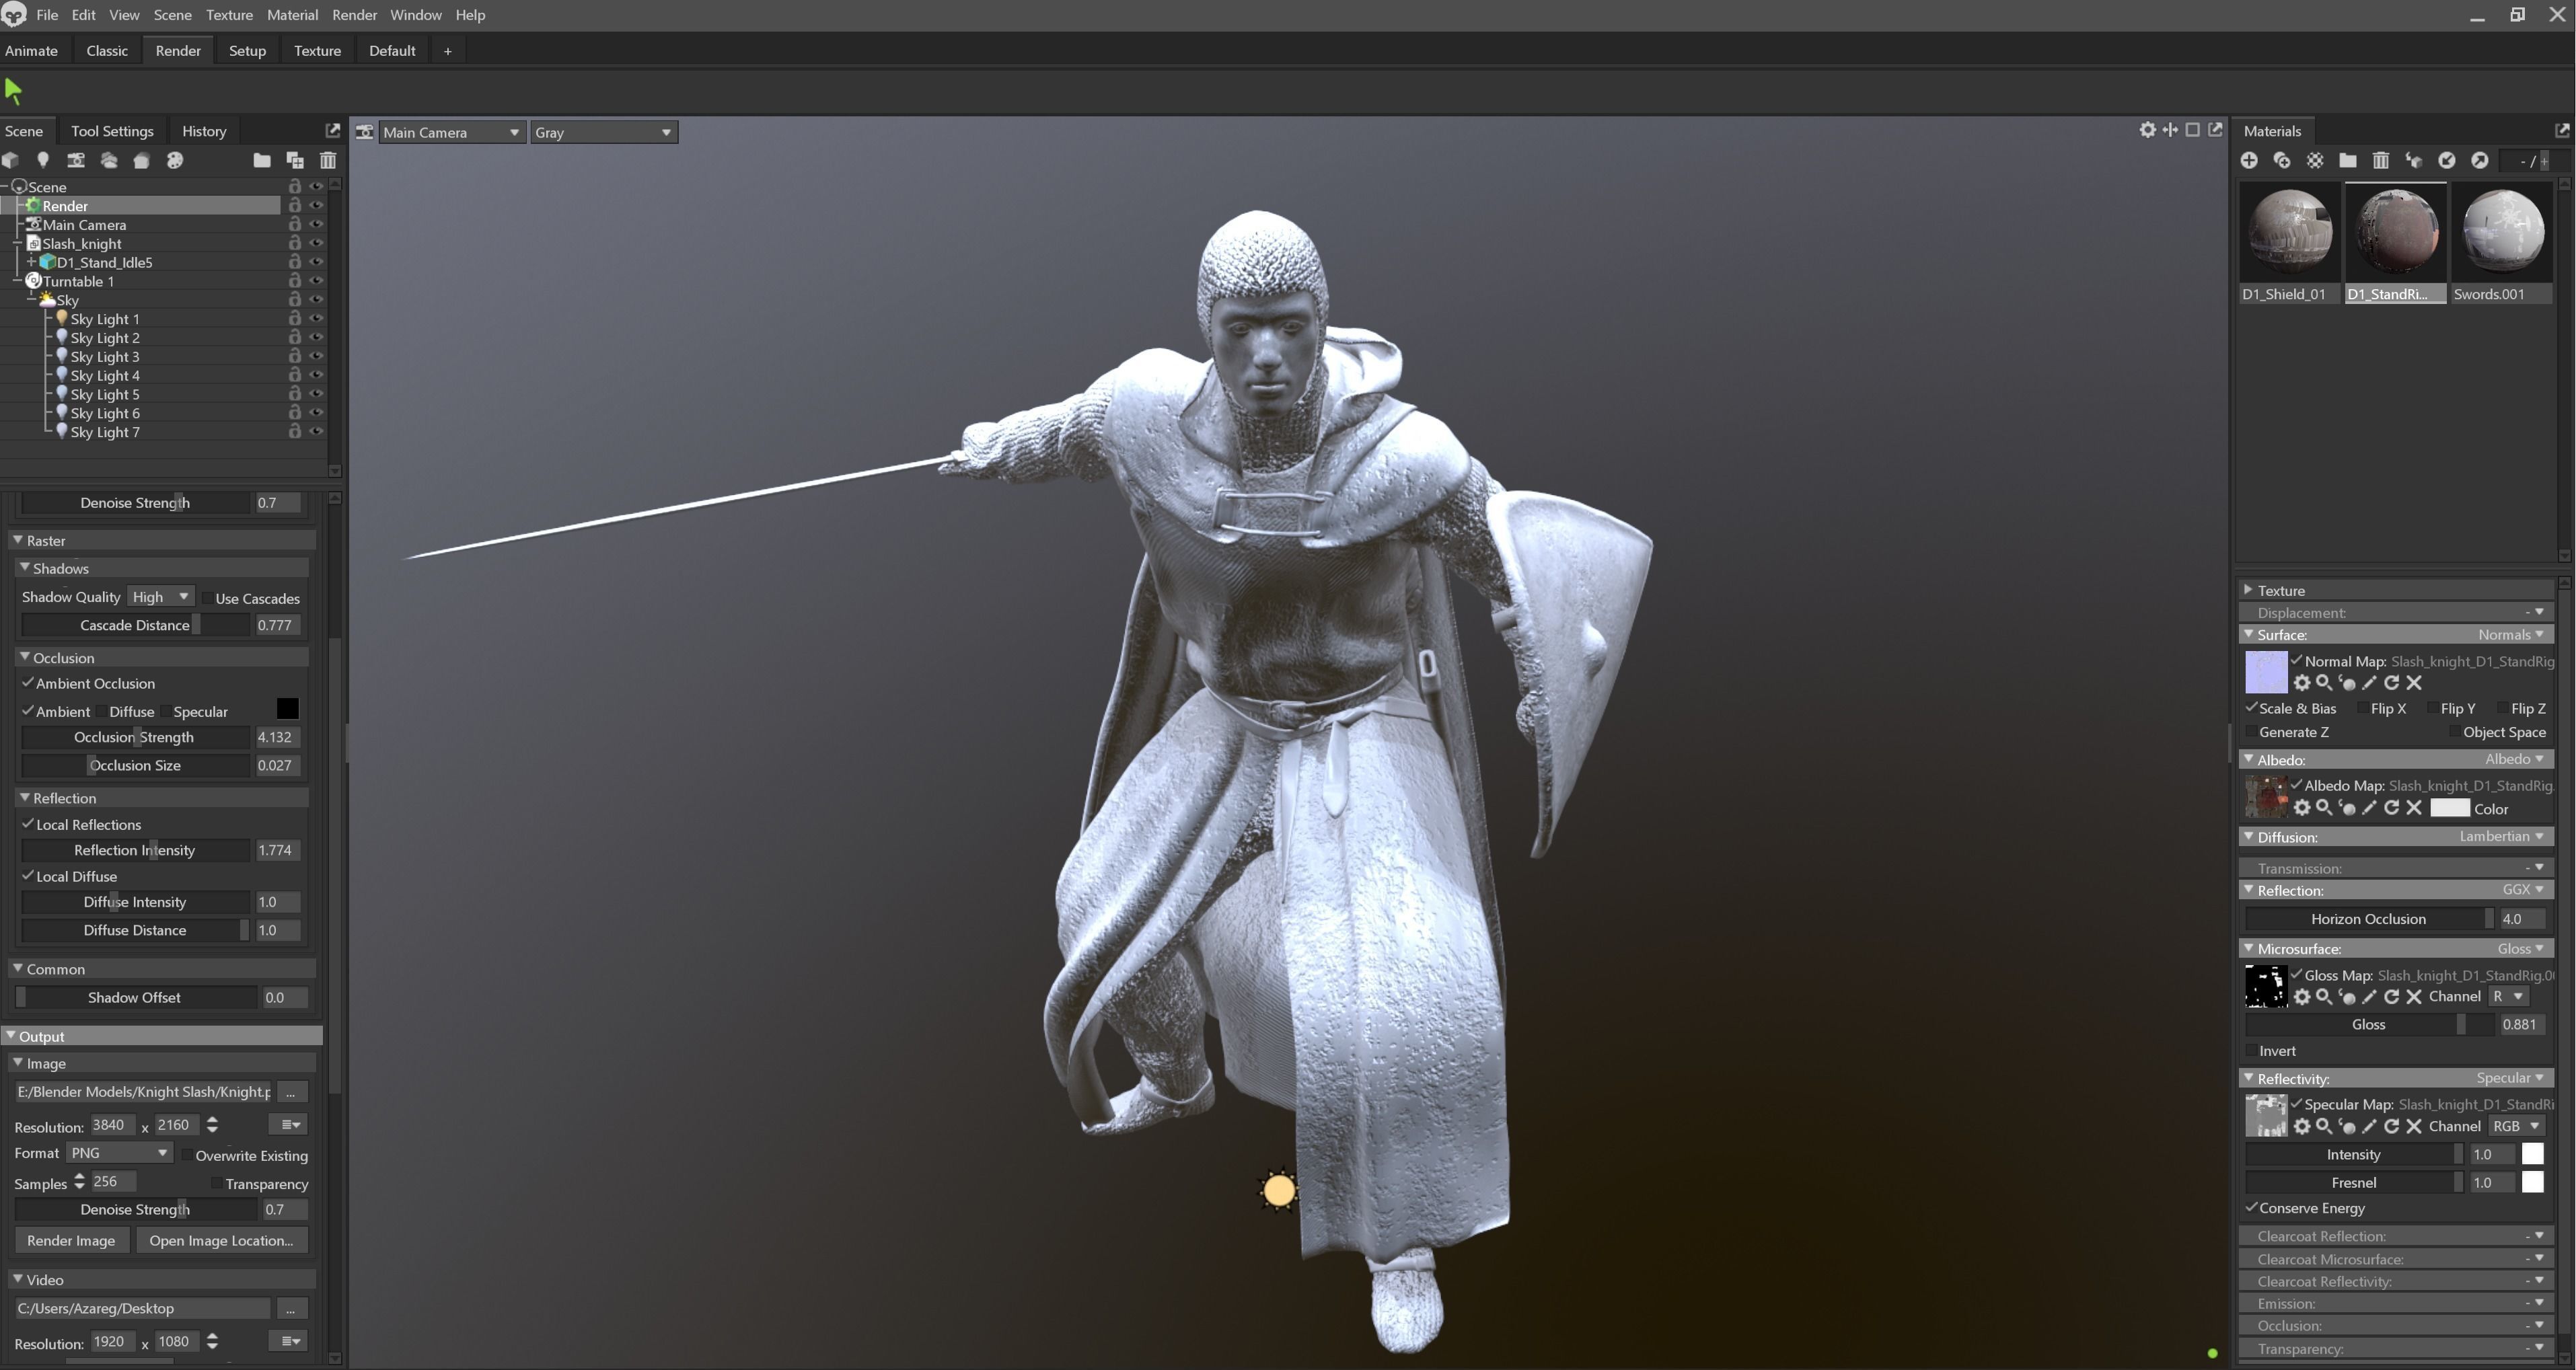Open the Gray viewport mode dropdown
2576x1370 pixels.
(604, 132)
